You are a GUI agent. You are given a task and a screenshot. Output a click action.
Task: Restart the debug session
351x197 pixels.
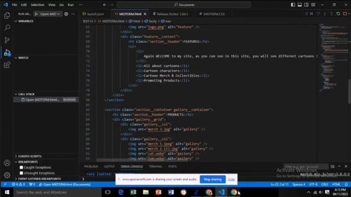pos(338,14)
